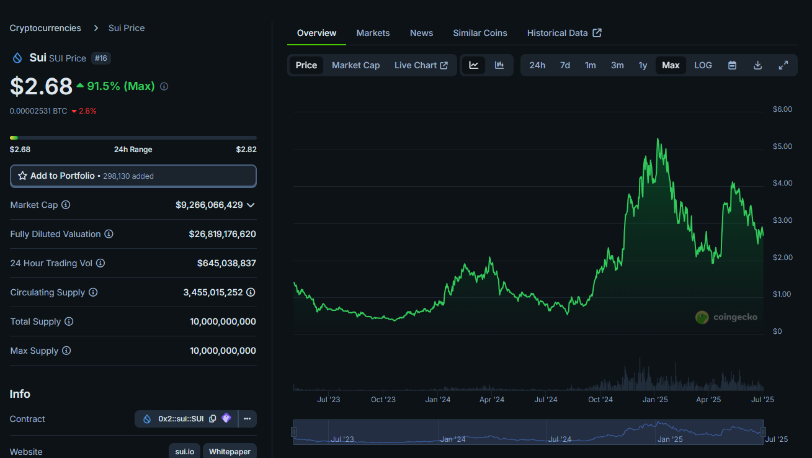Switch to candlestick chart view
The image size is (812, 458).
(x=499, y=65)
